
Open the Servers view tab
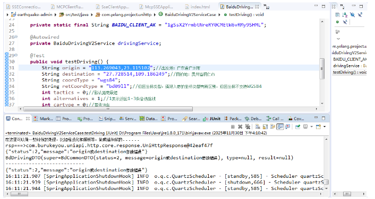[x=127, y=119]
